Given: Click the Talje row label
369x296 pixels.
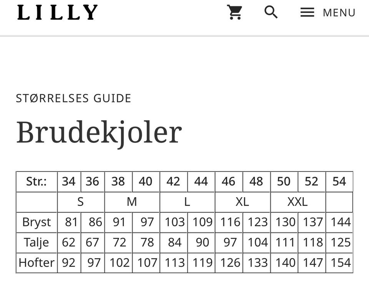Looking at the screenshot, I should 37,242.
